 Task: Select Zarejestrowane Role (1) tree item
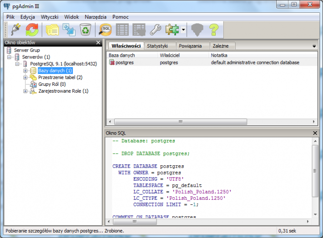point(63,91)
